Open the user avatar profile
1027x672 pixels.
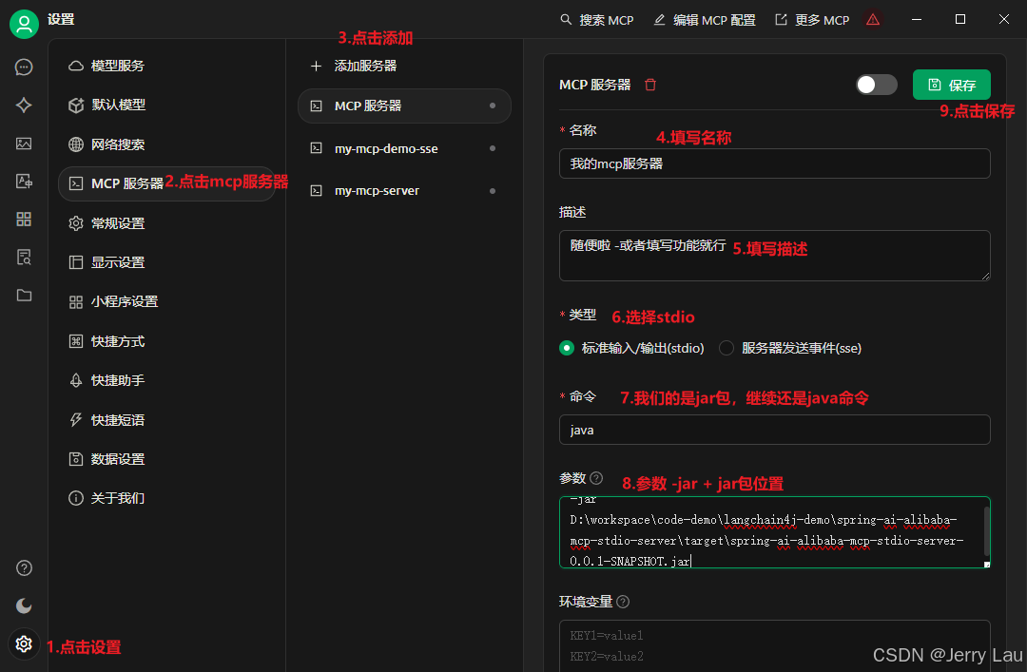tap(24, 24)
